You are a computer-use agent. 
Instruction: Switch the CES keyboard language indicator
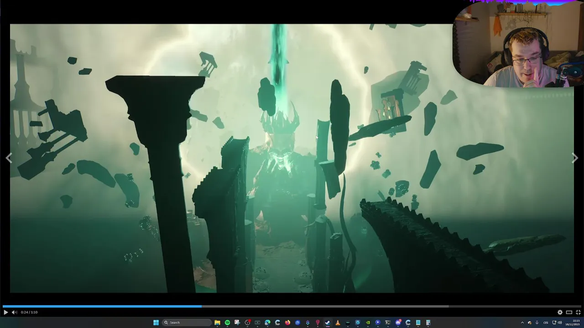coord(546,323)
